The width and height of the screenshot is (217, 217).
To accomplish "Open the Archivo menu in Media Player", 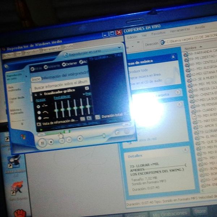I will point(8,55).
